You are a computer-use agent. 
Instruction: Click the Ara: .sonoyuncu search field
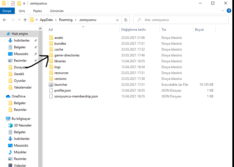(x=181, y=20)
